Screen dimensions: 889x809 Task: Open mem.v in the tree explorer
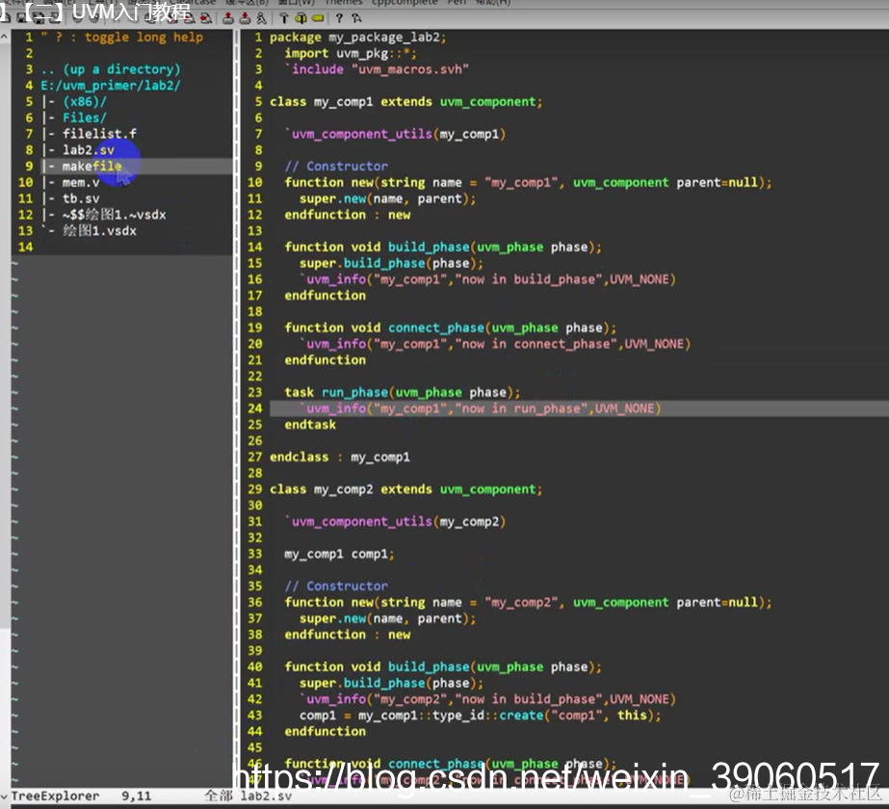tap(81, 183)
